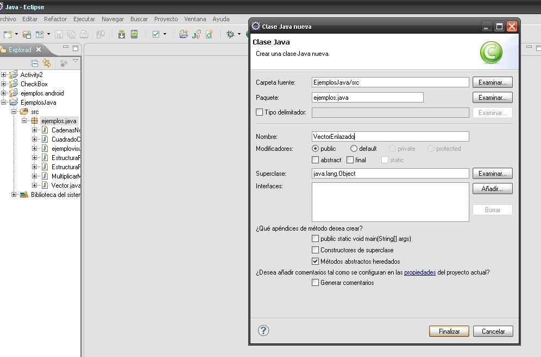Viewport: 541px width, 357px height.
Task: Collapse the src folder node
Action: click(x=14, y=112)
